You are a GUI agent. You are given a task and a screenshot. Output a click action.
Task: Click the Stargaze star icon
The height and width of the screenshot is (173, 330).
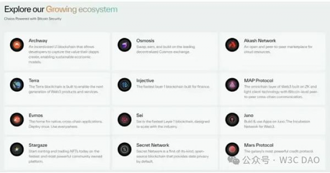coord(17,149)
